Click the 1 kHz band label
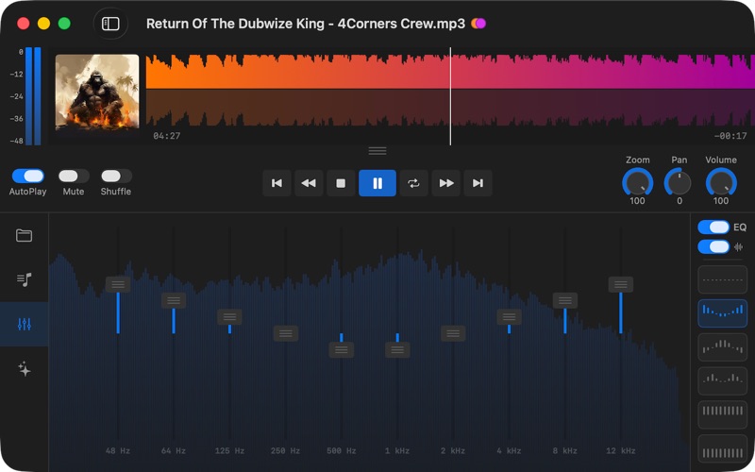This screenshot has width=755, height=472. pos(397,451)
